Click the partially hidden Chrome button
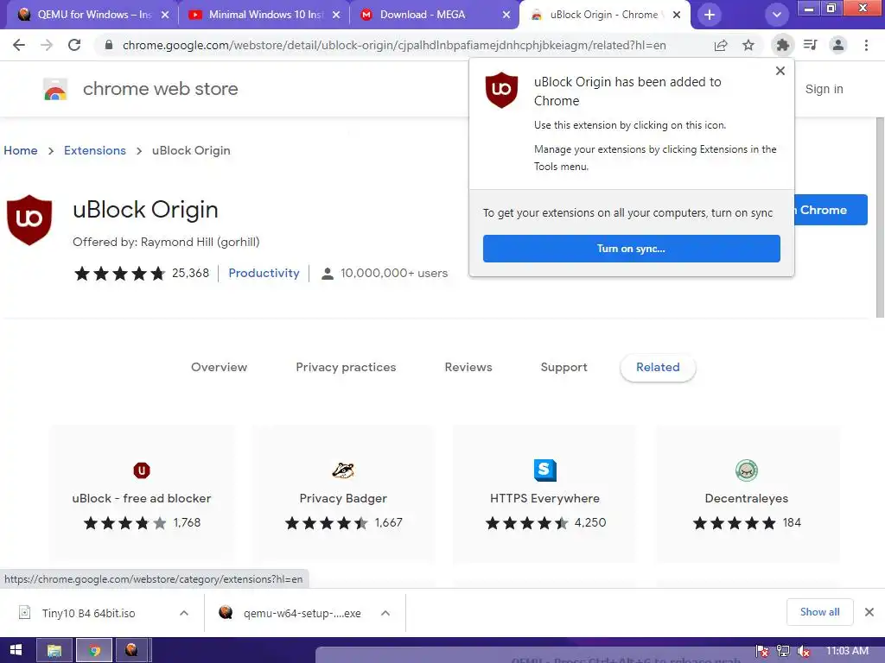 [831, 210]
